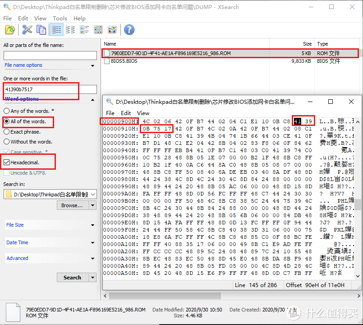Select the Any of the words radio
363x325 pixels.
click(6, 111)
